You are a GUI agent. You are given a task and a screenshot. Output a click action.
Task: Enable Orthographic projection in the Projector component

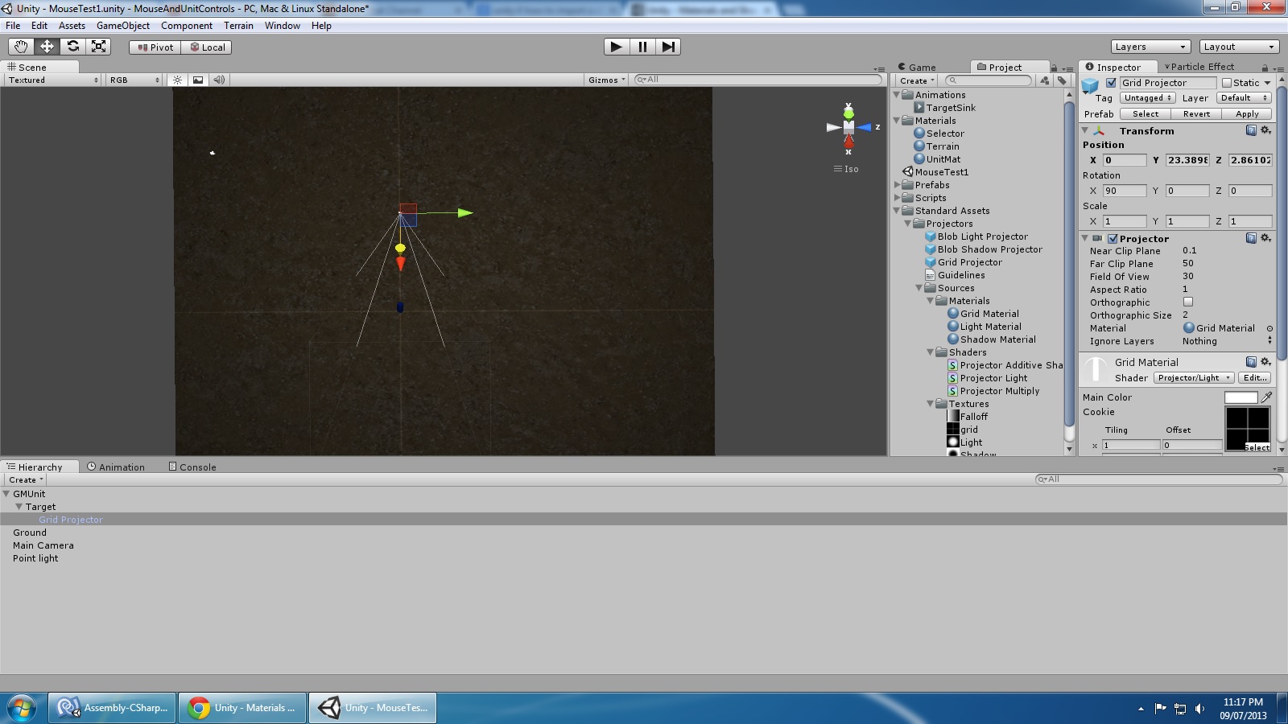click(1189, 302)
